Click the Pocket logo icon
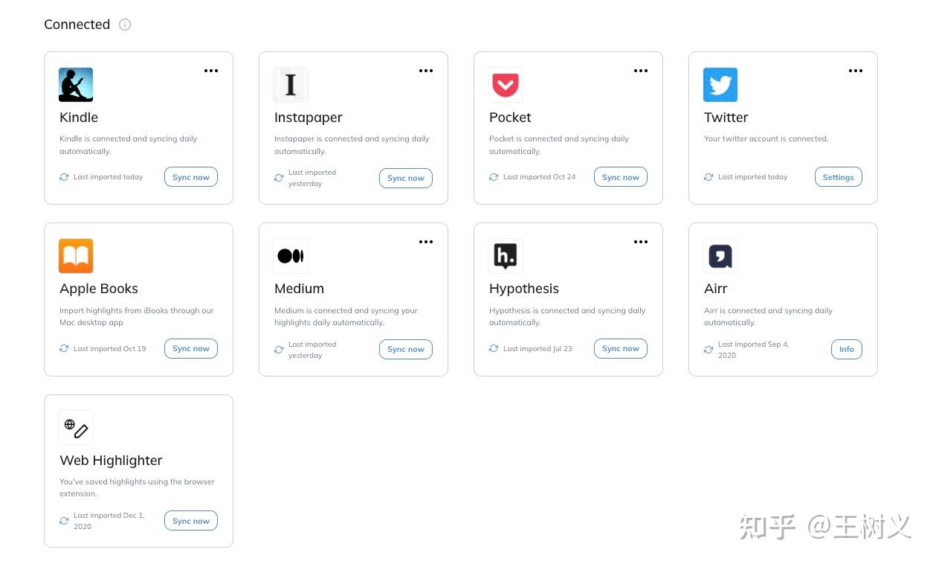 coord(506,85)
